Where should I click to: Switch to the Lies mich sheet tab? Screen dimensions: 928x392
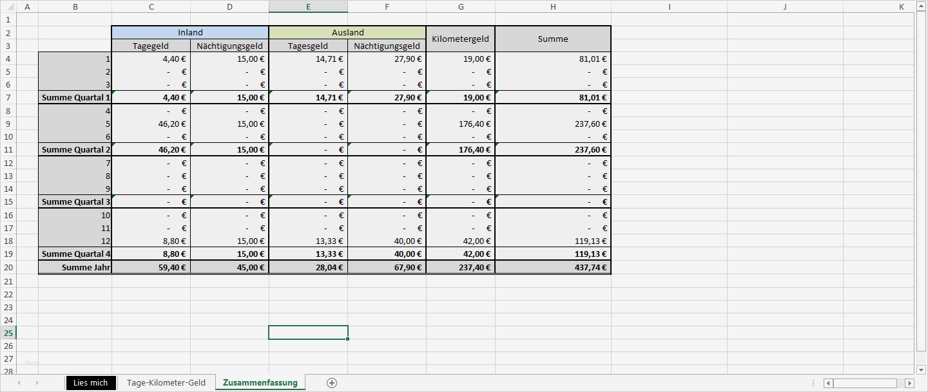coord(90,382)
